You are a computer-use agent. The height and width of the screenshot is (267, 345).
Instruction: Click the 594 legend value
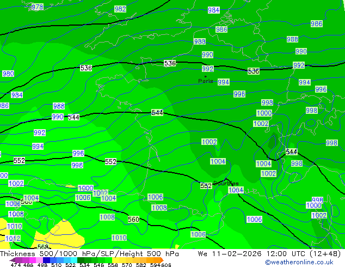[x=155, y=265]
